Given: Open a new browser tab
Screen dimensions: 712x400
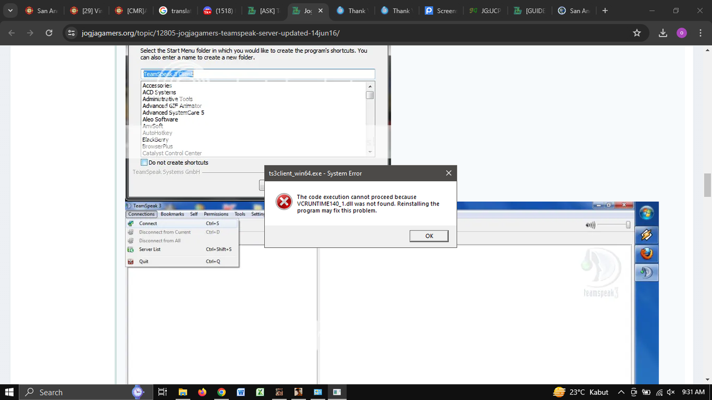Looking at the screenshot, I should 605,11.
